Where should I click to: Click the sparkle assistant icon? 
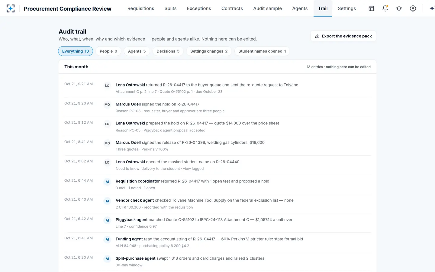432,8
